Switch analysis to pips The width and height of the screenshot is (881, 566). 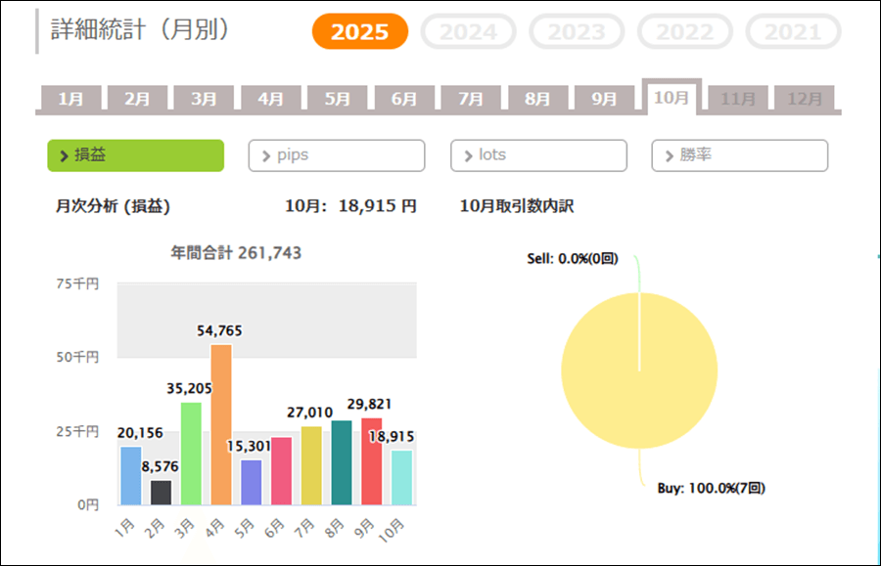pyautogui.click(x=337, y=155)
